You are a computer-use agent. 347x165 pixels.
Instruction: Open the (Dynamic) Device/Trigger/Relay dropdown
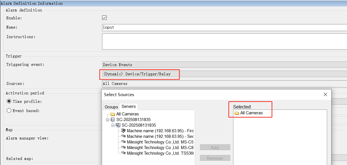[224, 74]
